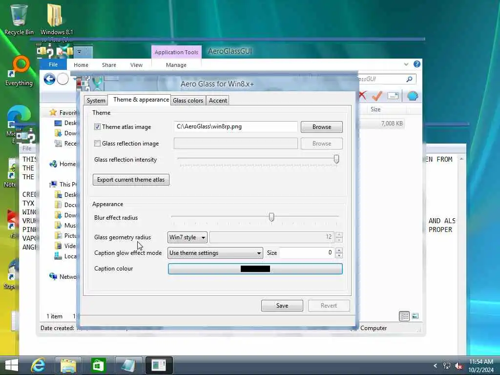The height and width of the screenshot is (375, 500).
Task: Increase the caption glow Size value
Action: click(339, 250)
